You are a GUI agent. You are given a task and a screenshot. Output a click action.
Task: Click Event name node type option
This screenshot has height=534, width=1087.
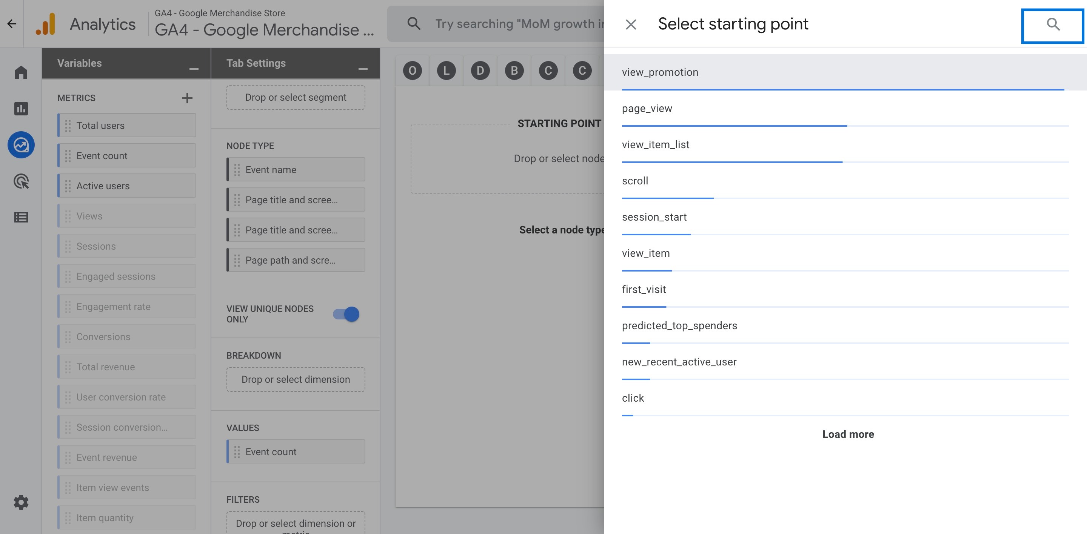coord(296,169)
